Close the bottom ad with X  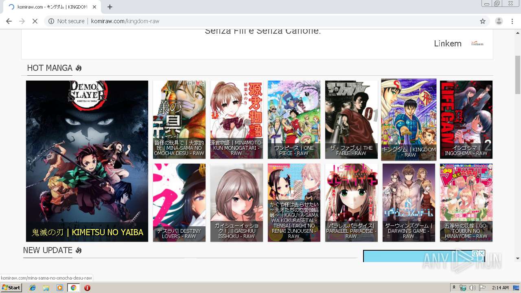pos(482,253)
